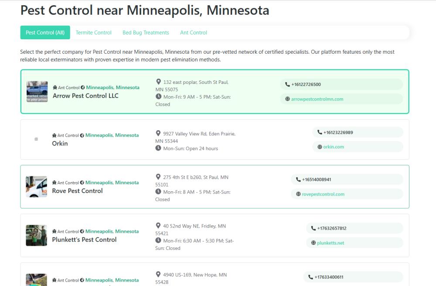The image size is (436, 286).
Task: Call Plunkett's at +17632657812
Action: click(x=332, y=228)
